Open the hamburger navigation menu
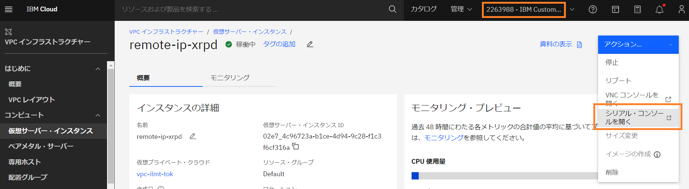The image size is (689, 189). pos(8,9)
